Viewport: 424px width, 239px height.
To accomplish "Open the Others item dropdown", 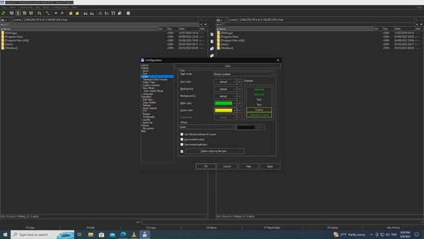I will coord(207,127).
